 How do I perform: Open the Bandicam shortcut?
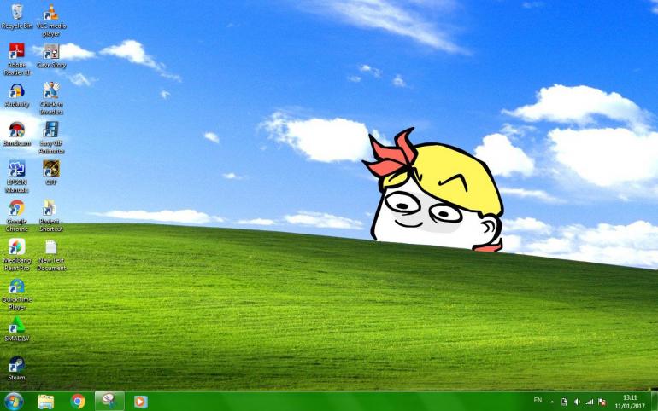coord(17,134)
